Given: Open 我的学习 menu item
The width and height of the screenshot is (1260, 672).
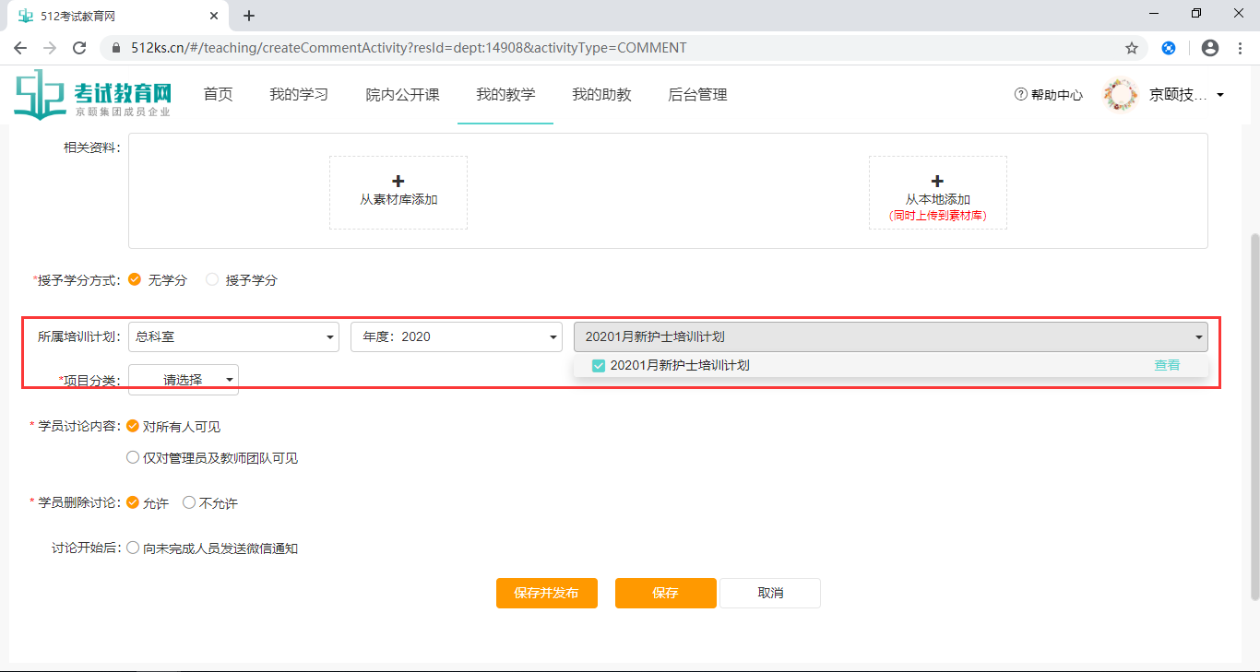Looking at the screenshot, I should point(299,94).
